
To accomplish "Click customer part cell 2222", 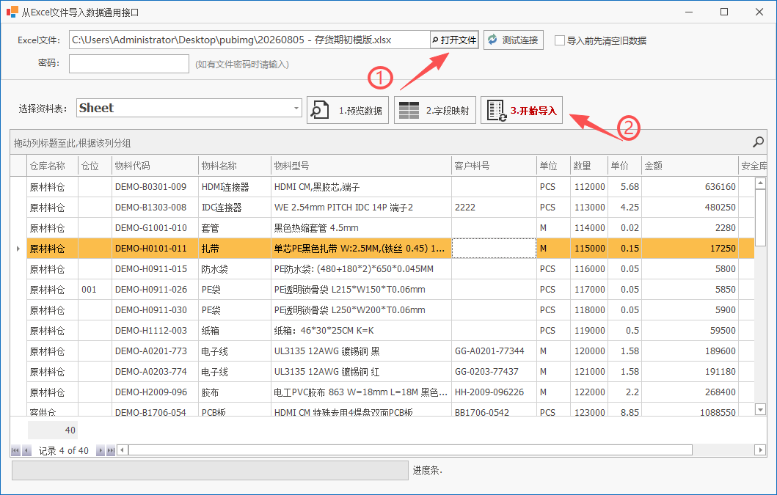I will (x=494, y=207).
